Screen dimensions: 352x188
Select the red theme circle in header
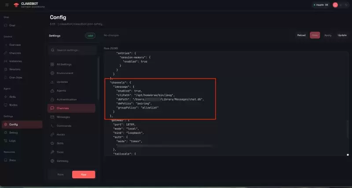click(x=335, y=5)
